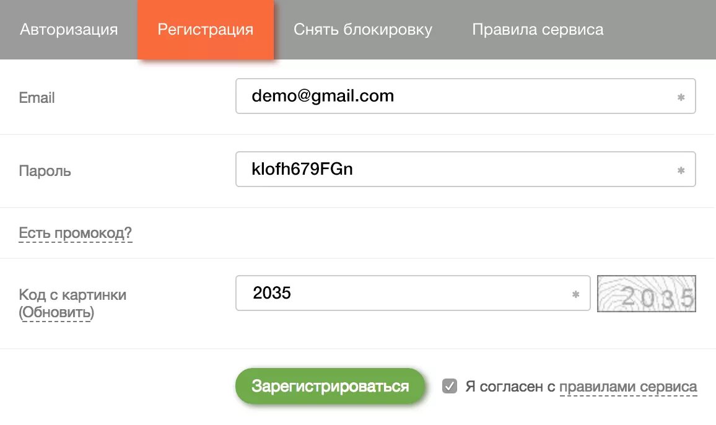Image resolution: width=716 pixels, height=425 pixels.
Task: Click the captcha code input field
Action: 403,293
